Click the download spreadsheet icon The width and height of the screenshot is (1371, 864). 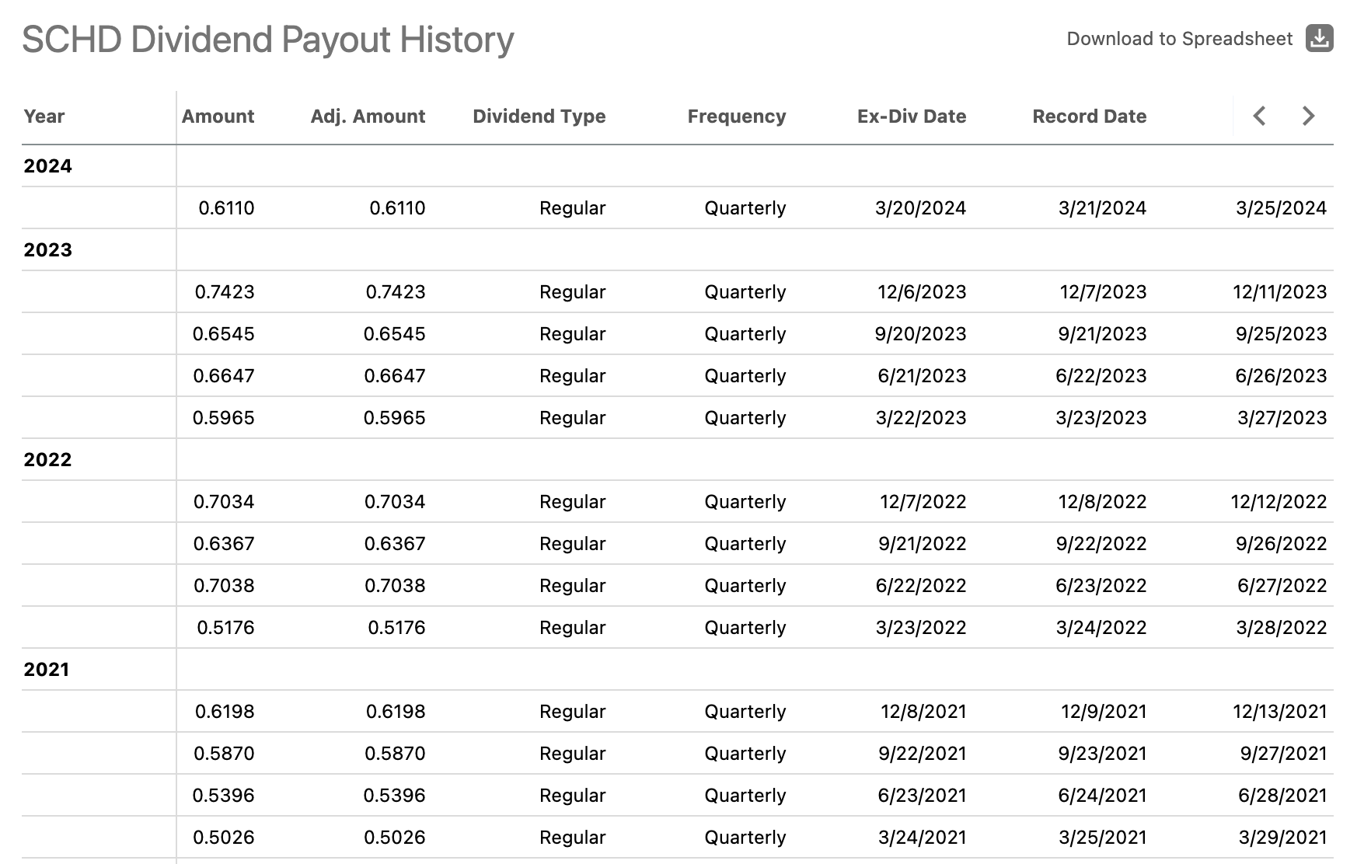pyautogui.click(x=1319, y=38)
